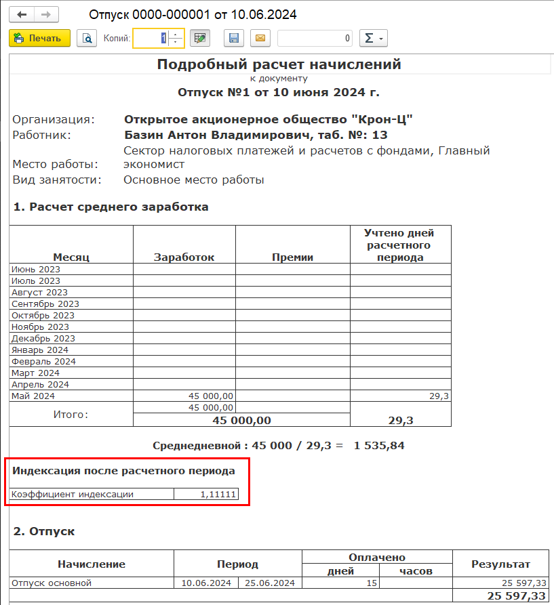
Task: Select the Сентябрь 2023 row label
Action: pyautogui.click(x=71, y=304)
